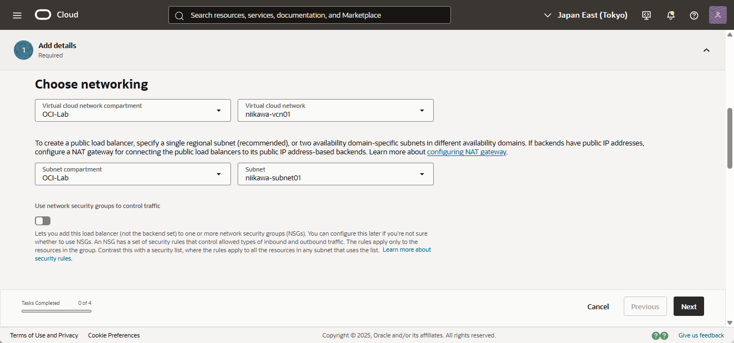The height and width of the screenshot is (343, 734).
Task: Click the Tasks Completed progress bar
Action: click(x=57, y=311)
